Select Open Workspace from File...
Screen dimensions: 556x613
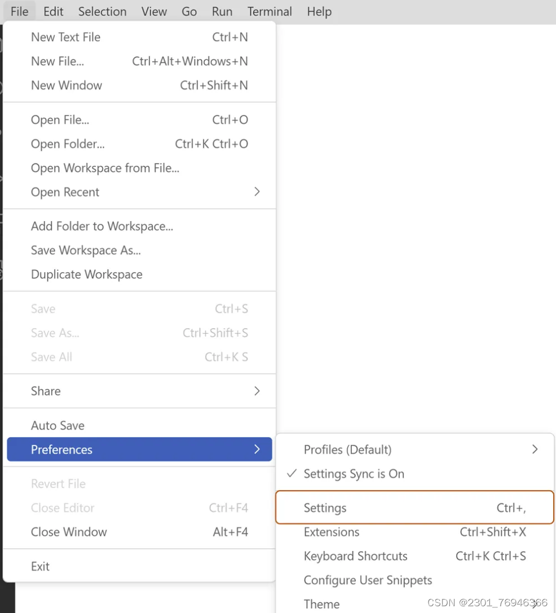pyautogui.click(x=139, y=168)
